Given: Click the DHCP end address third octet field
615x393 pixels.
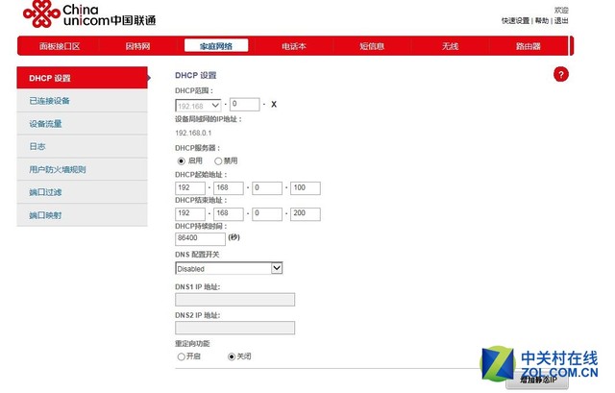Looking at the screenshot, I should point(267,213).
